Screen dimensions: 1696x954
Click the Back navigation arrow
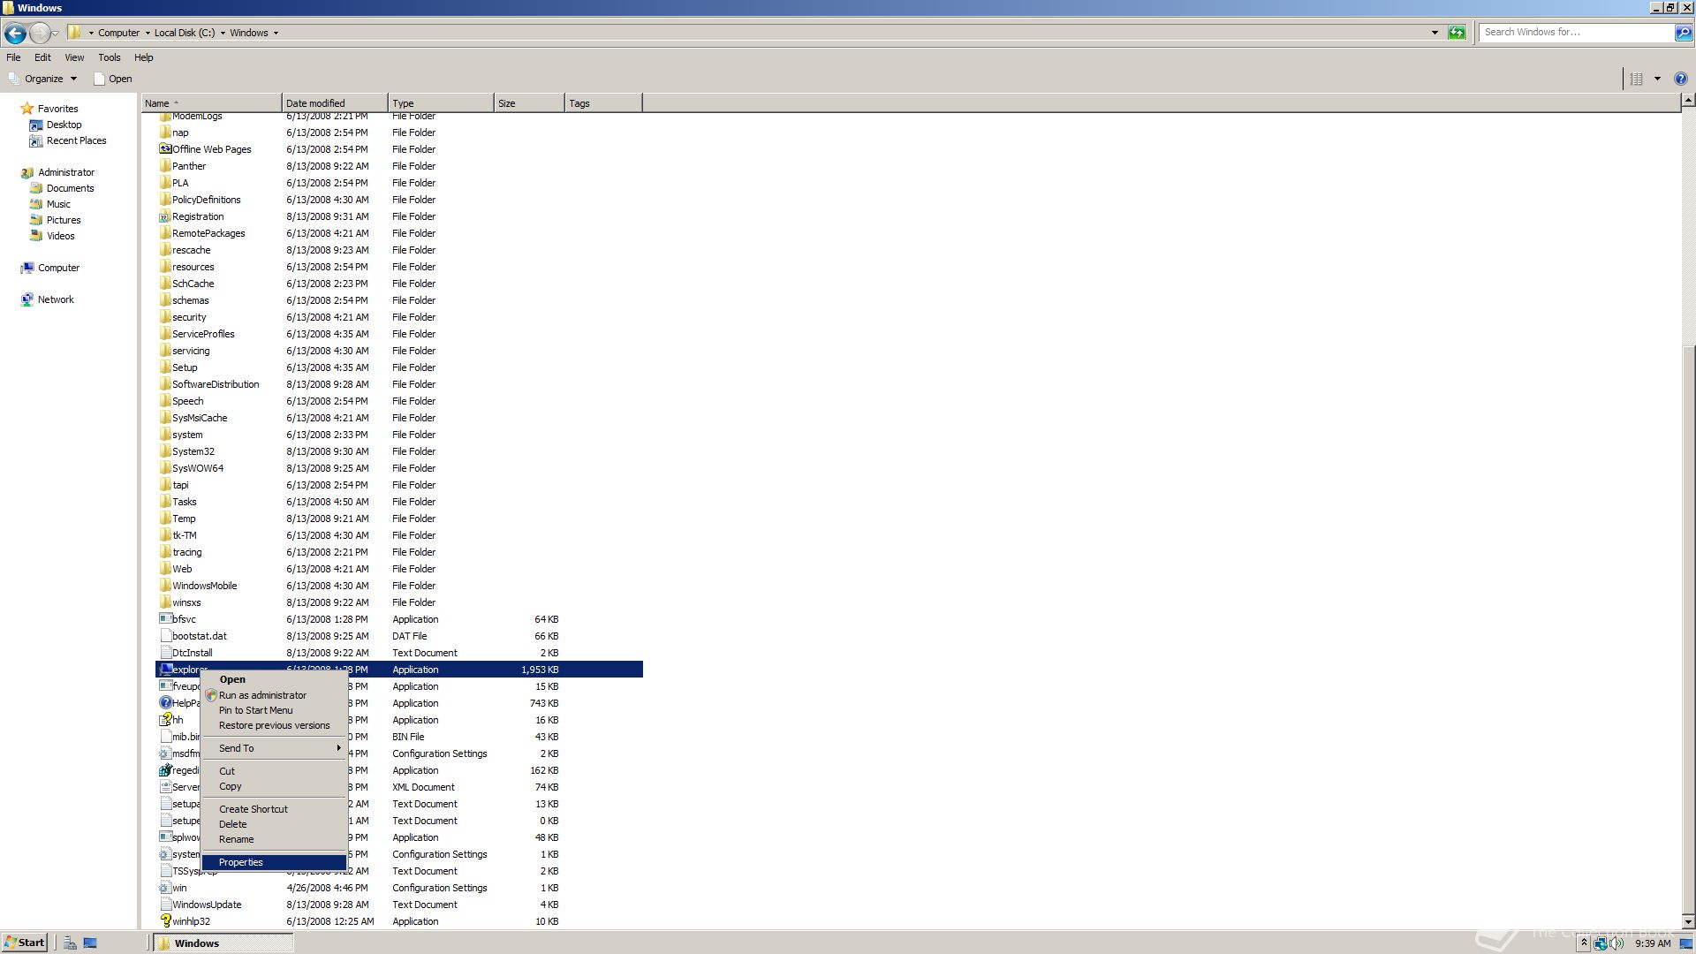15,34
